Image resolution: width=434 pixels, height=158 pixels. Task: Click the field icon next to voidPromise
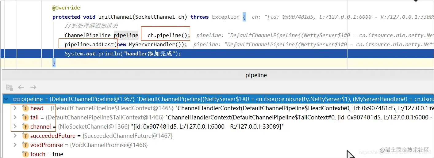(x=26, y=145)
